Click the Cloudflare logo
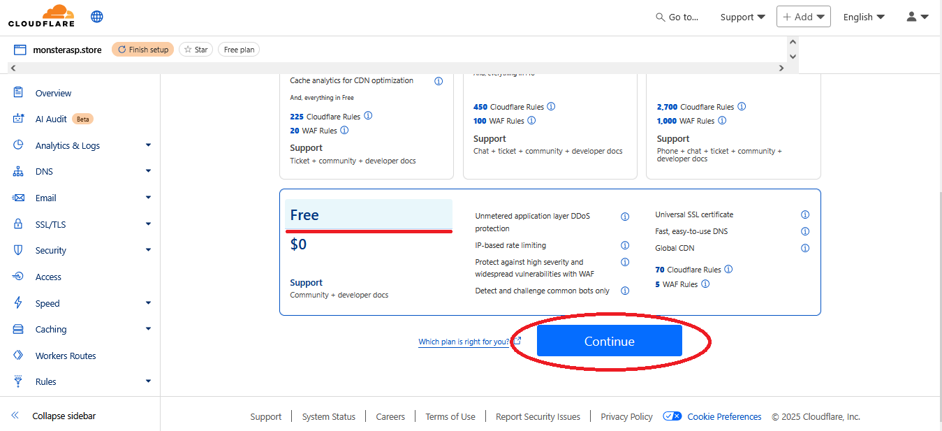942x431 pixels. pyautogui.click(x=41, y=16)
